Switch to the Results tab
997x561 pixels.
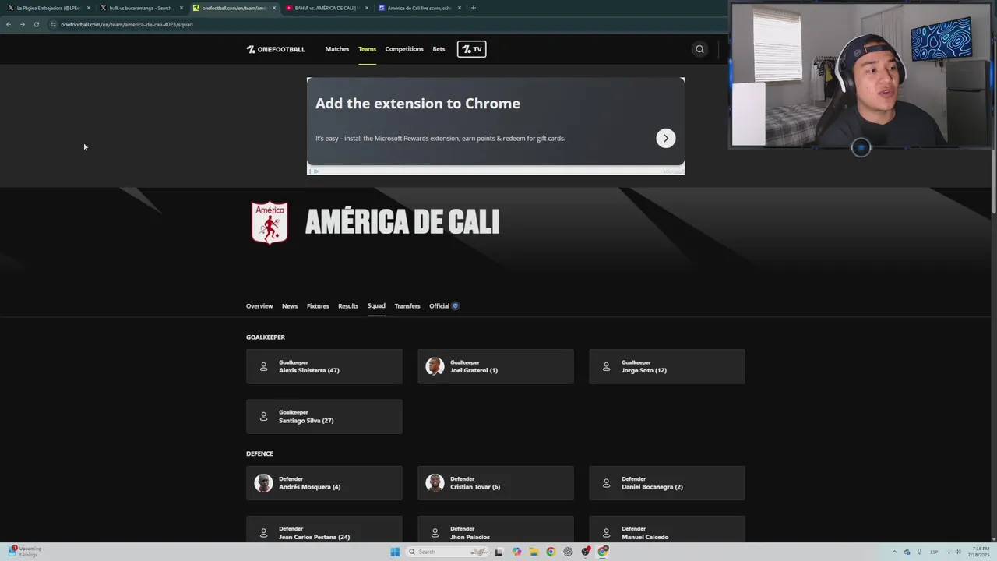pos(348,306)
